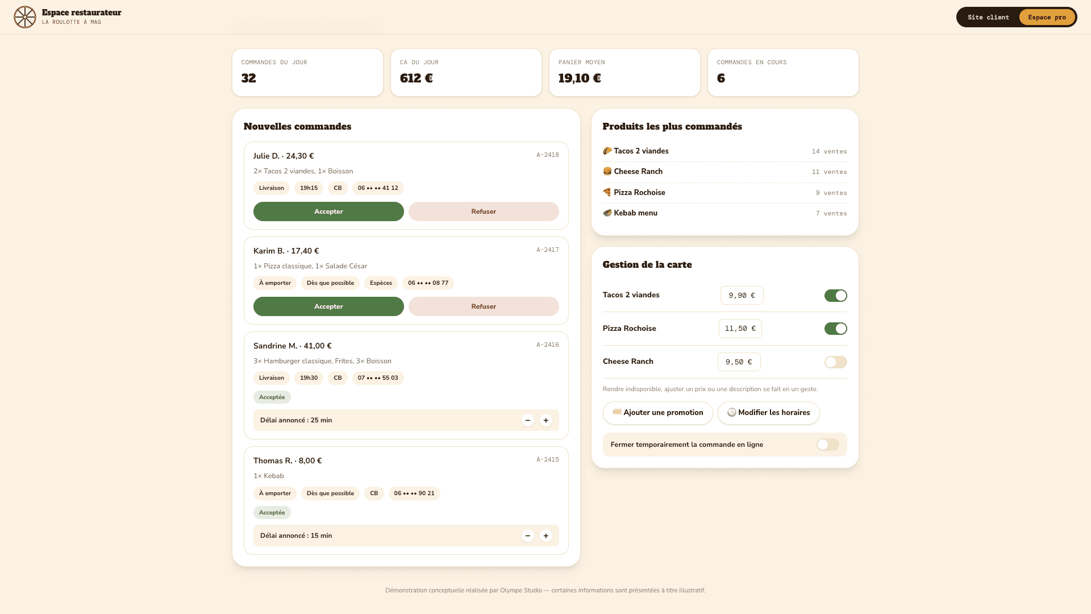Viewport: 1091px width, 614px height.
Task: Toggle availability of Pizza Rochoise
Action: [x=836, y=329]
